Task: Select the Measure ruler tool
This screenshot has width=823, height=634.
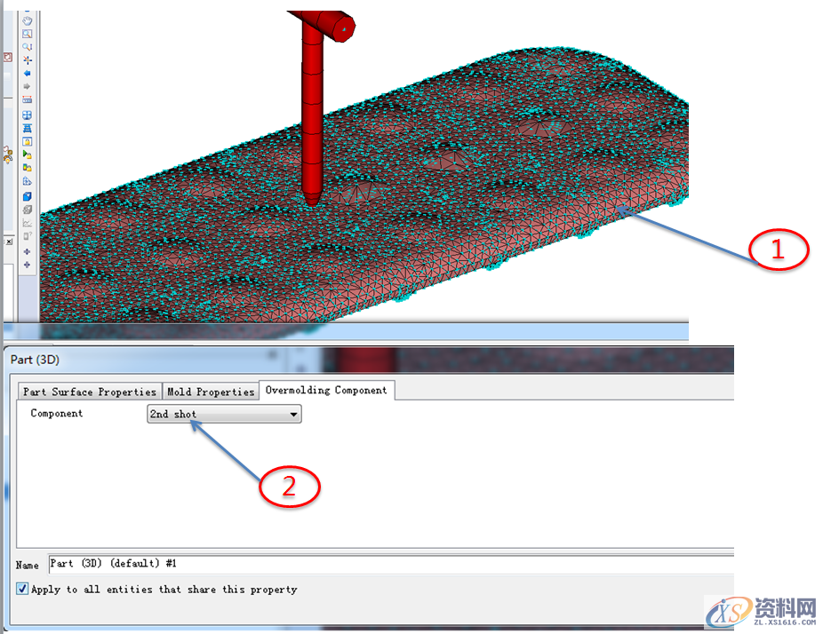Action: click(x=28, y=99)
